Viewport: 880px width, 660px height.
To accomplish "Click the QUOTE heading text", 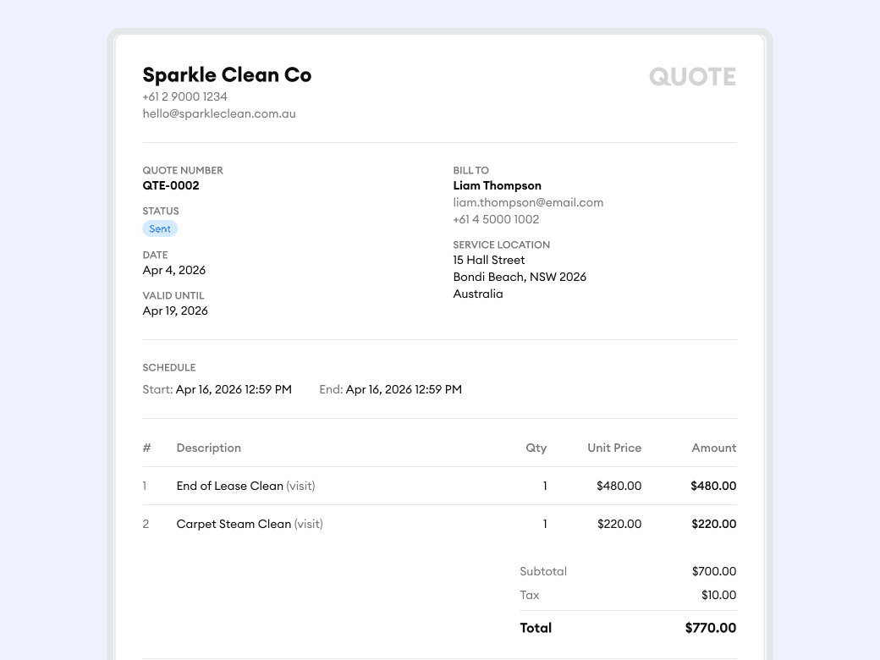I will click(x=692, y=77).
